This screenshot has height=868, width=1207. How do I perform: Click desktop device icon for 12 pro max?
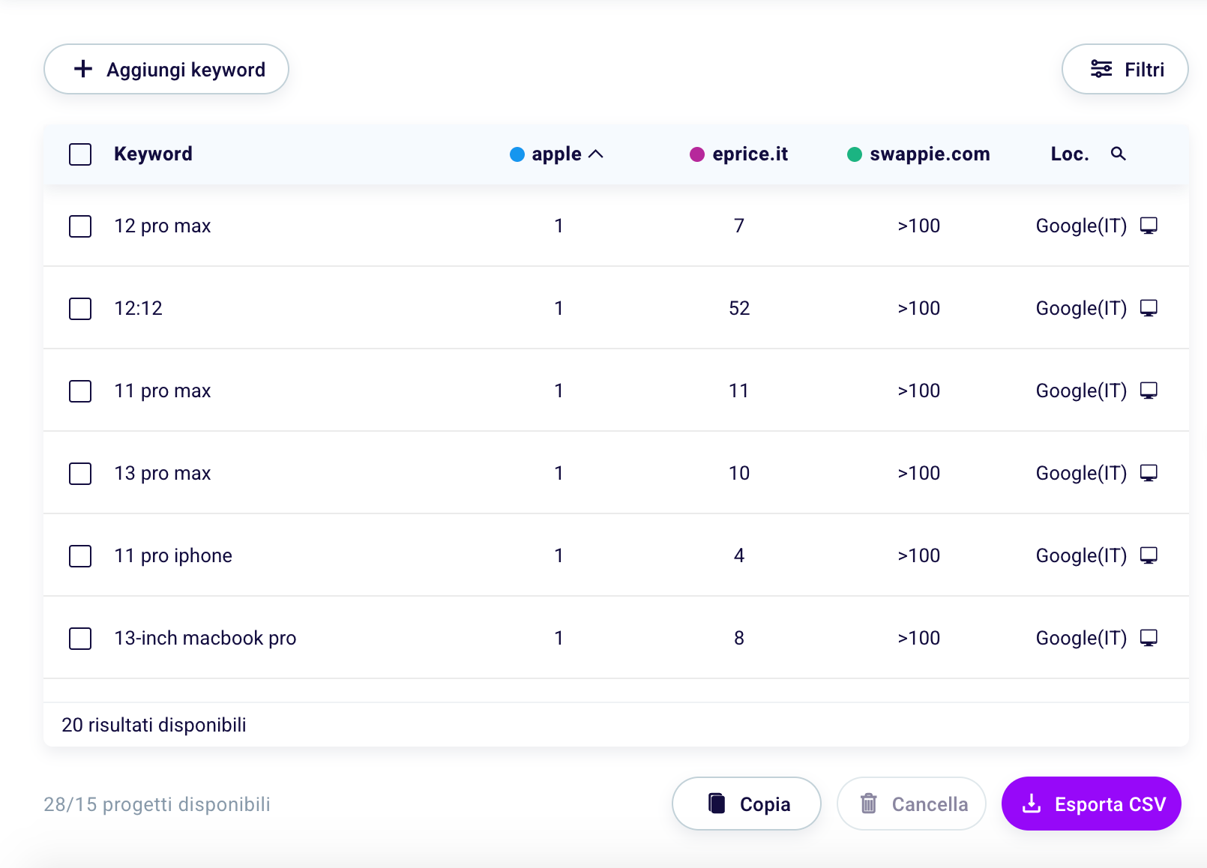1149,226
